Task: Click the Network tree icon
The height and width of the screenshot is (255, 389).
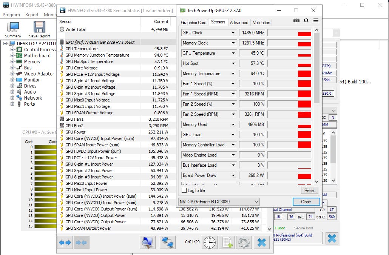Action: point(19,98)
